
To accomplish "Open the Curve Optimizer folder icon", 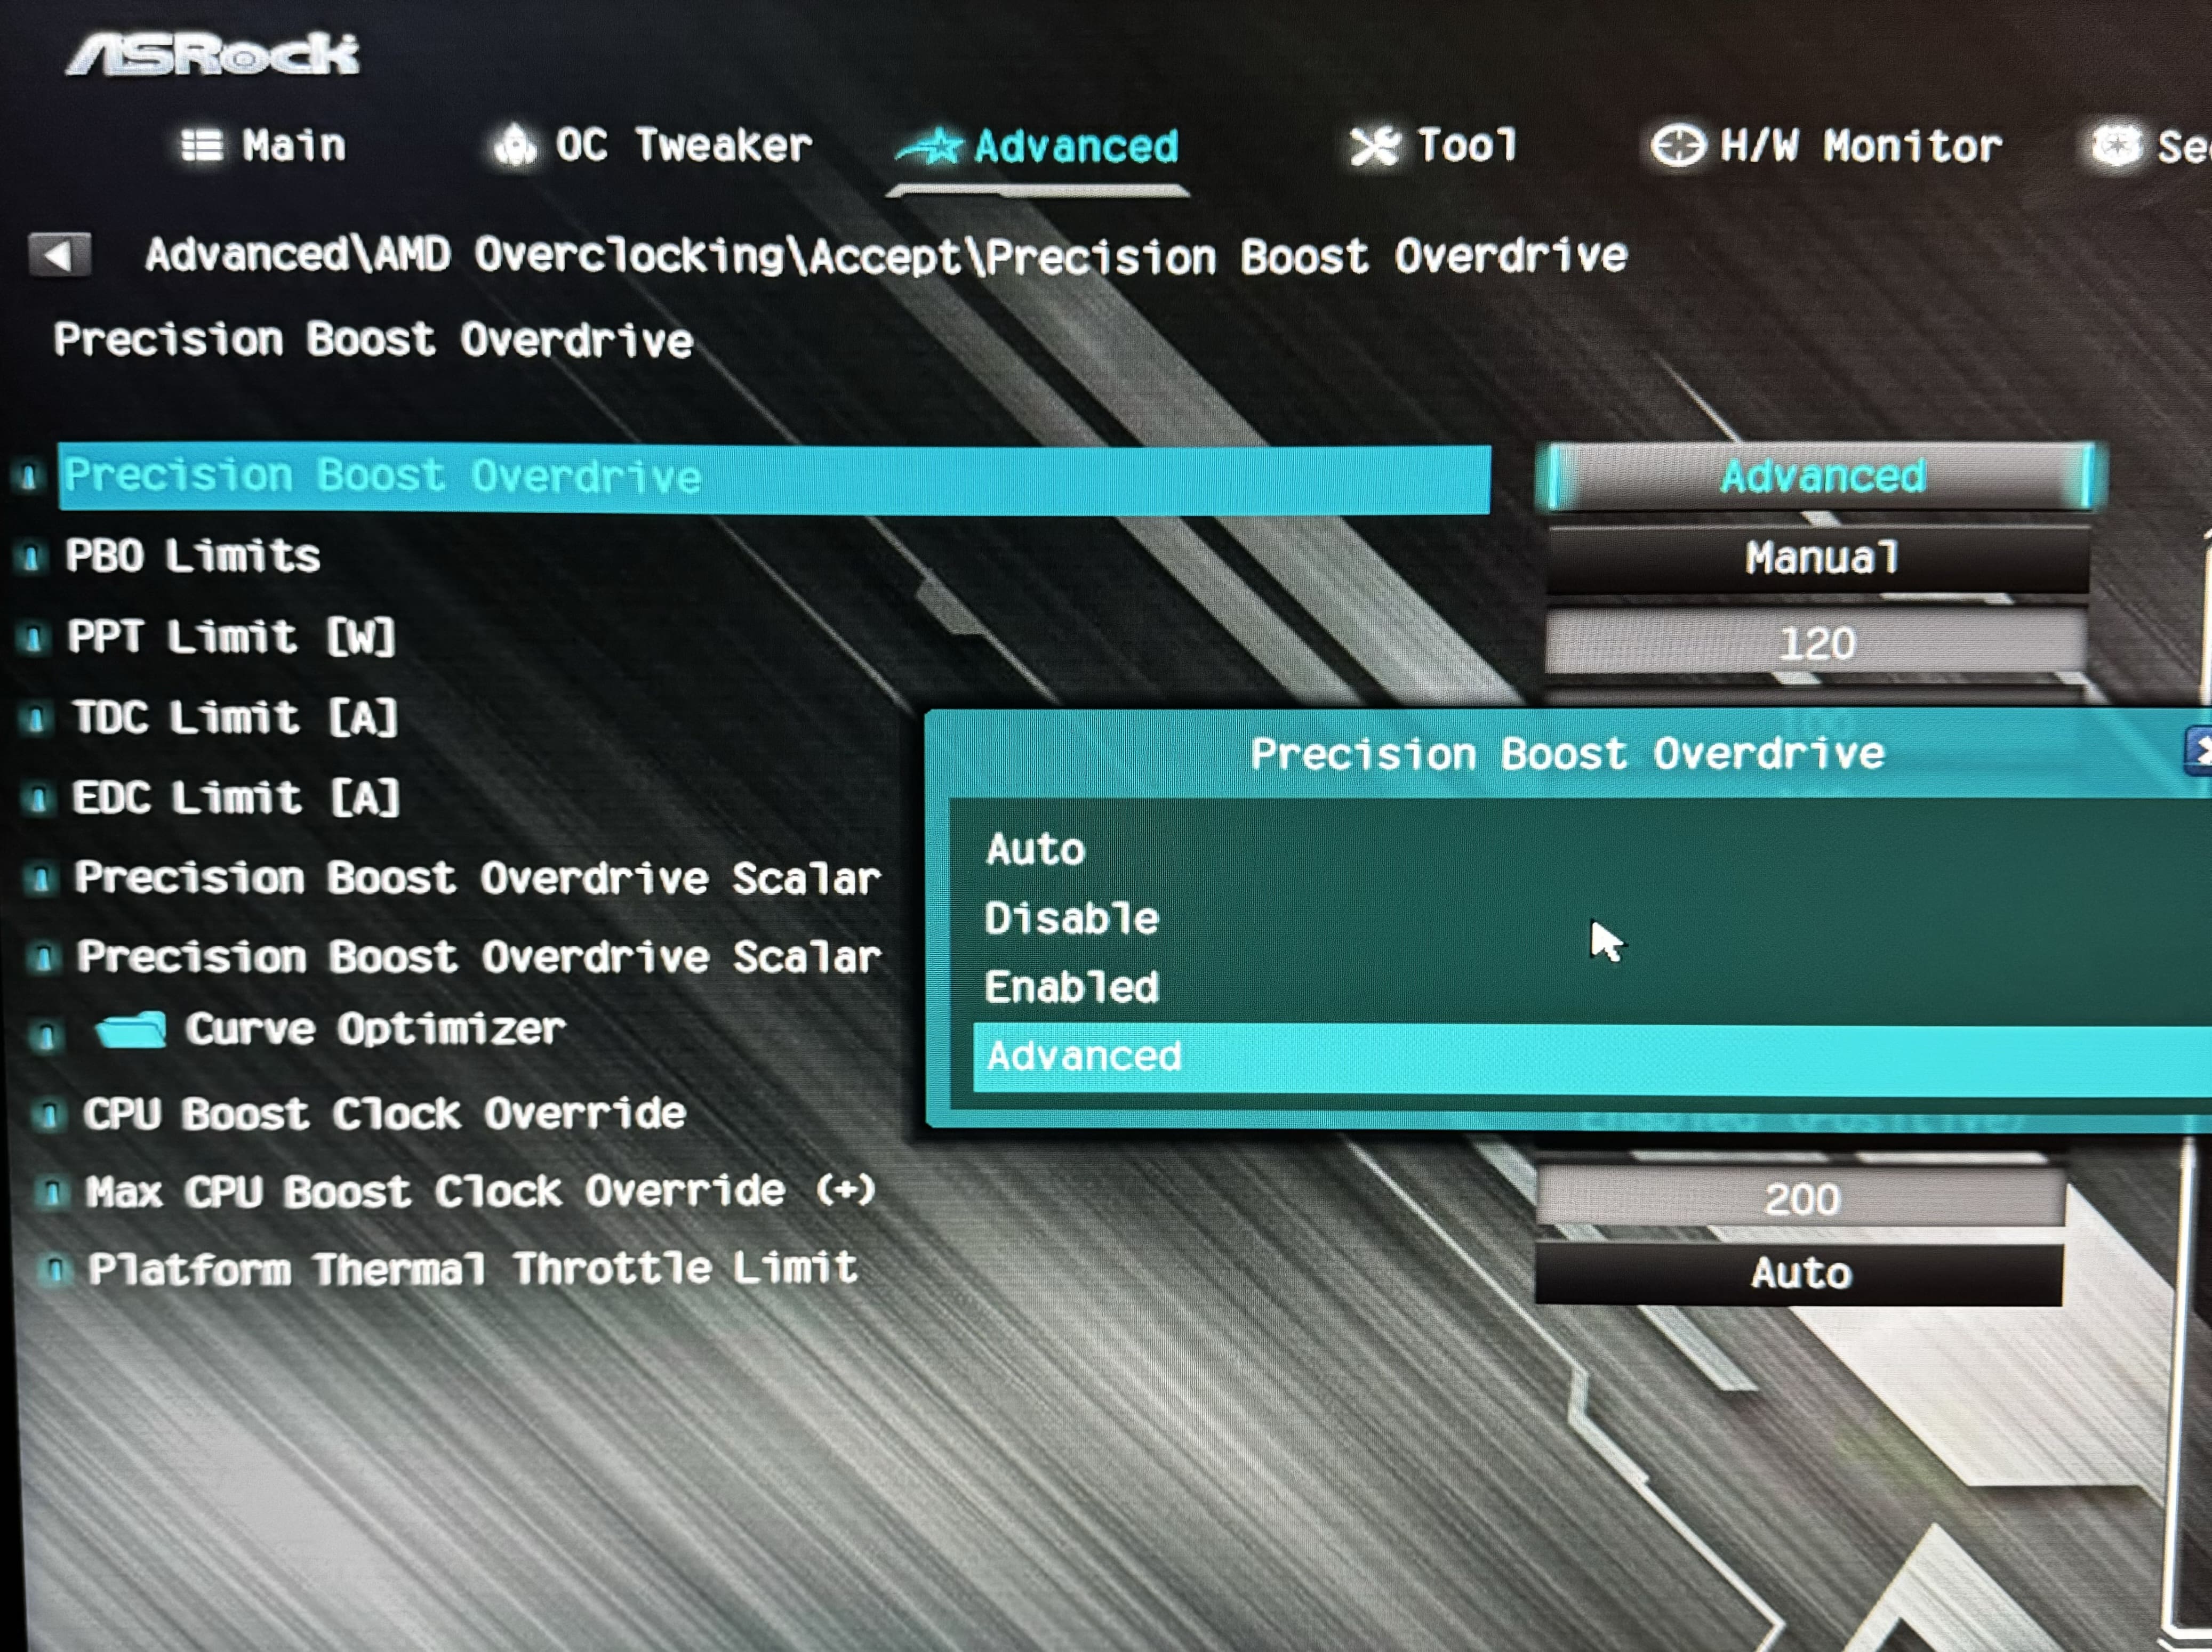I will (131, 1029).
